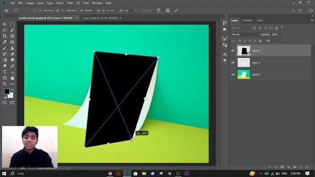This screenshot has width=315, height=177.
Task: Cancel the transform with the circle-slash icon
Action: [167, 10]
